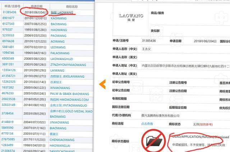Open the BAOWANG trademark link dated 2007年06月25日
The height and width of the screenshot is (152, 230).
pyautogui.click(x=59, y=24)
